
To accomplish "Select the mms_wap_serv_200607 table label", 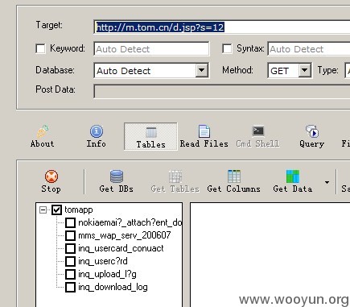I will pos(125,235).
